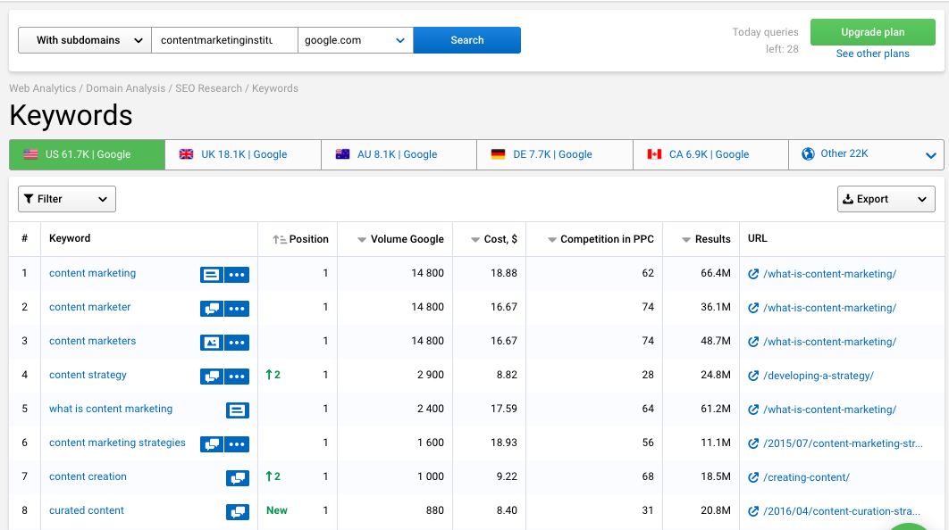Go to SEO Research breadcrumb
This screenshot has width=949, height=530.
point(209,88)
